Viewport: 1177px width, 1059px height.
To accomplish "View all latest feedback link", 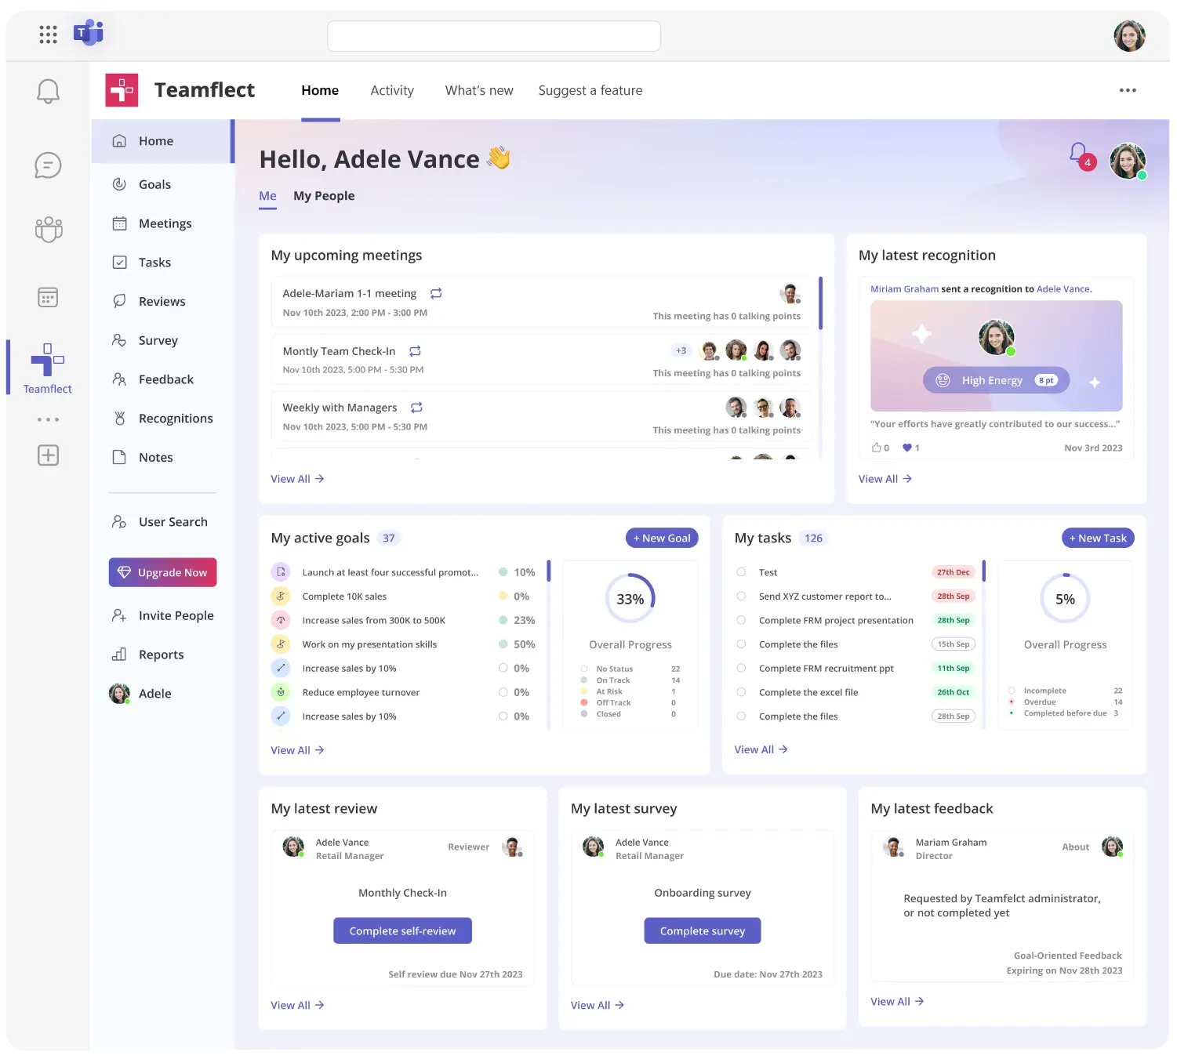I will (897, 1001).
